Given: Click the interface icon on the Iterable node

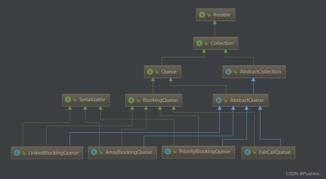Looking at the screenshot, I should (x=202, y=15).
